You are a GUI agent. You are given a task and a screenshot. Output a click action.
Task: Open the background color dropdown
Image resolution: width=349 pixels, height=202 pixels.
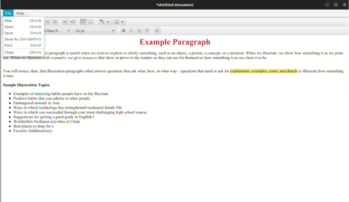click(119, 22)
